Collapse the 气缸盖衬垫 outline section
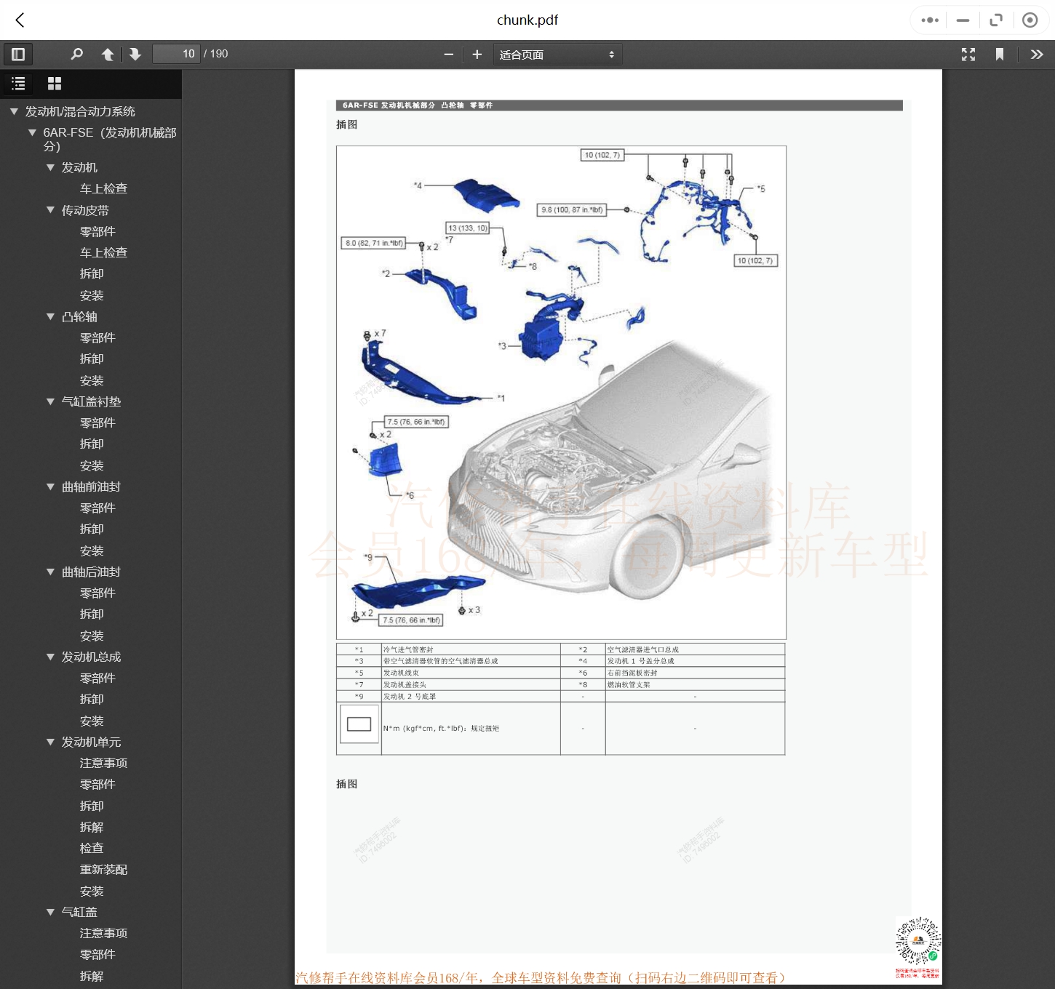Viewport: 1055px width, 989px height. point(50,402)
